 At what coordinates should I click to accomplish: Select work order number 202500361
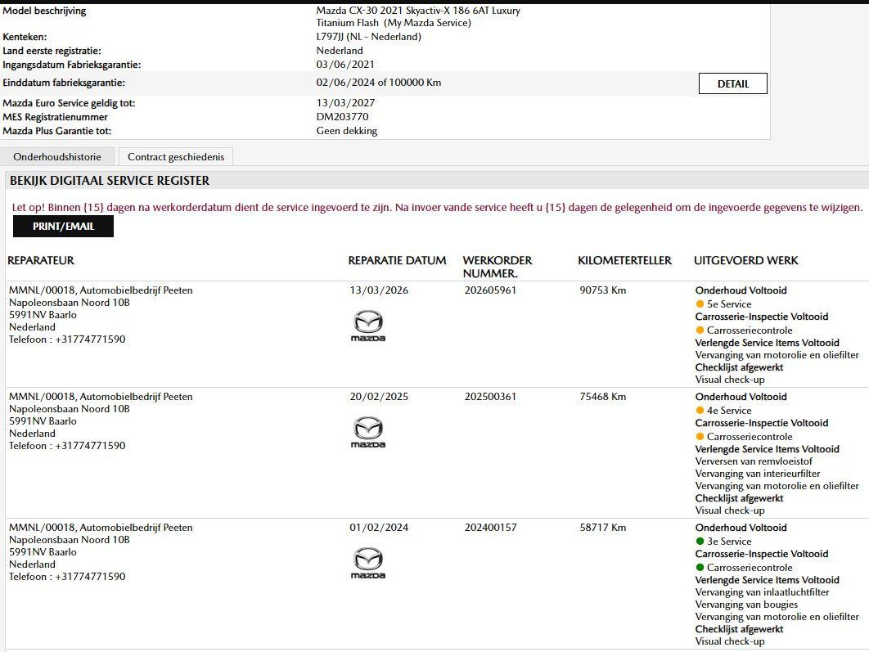pos(490,397)
